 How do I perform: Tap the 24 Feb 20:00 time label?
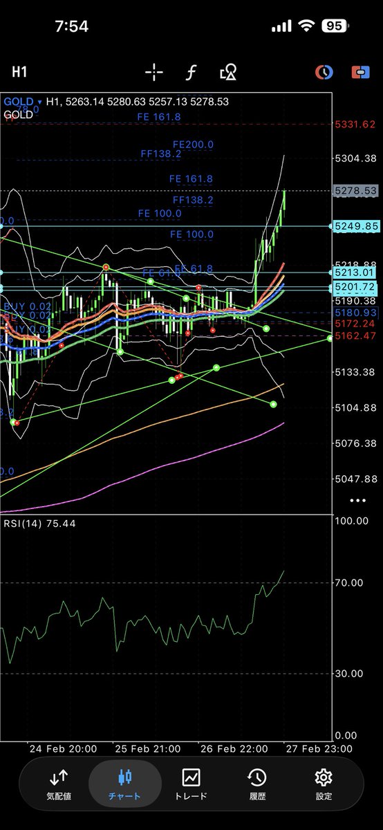[62, 749]
